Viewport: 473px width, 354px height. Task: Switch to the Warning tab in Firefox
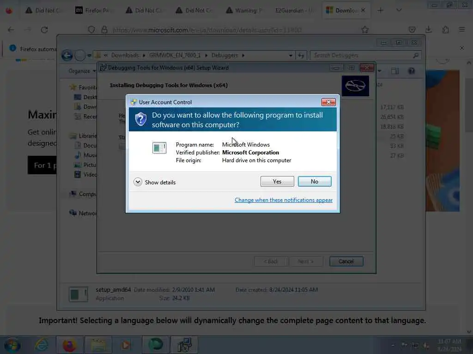tap(245, 11)
